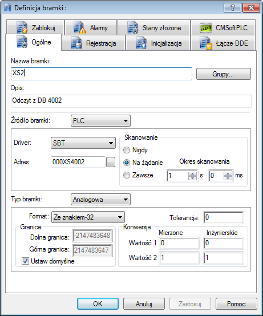Click Wartość 1 Inżynierskie field
The height and width of the screenshot is (316, 263).
pos(224,243)
